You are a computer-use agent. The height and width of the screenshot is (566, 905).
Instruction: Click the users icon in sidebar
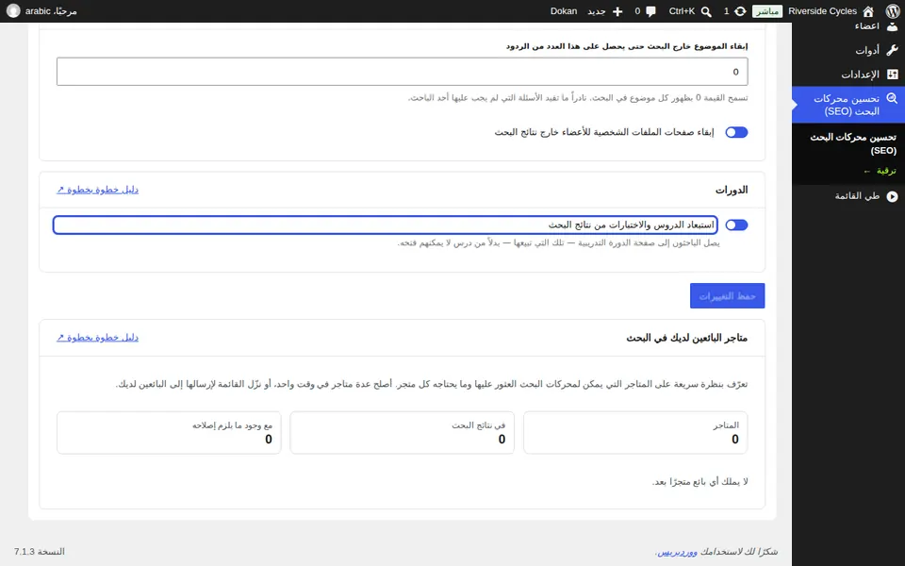click(893, 27)
